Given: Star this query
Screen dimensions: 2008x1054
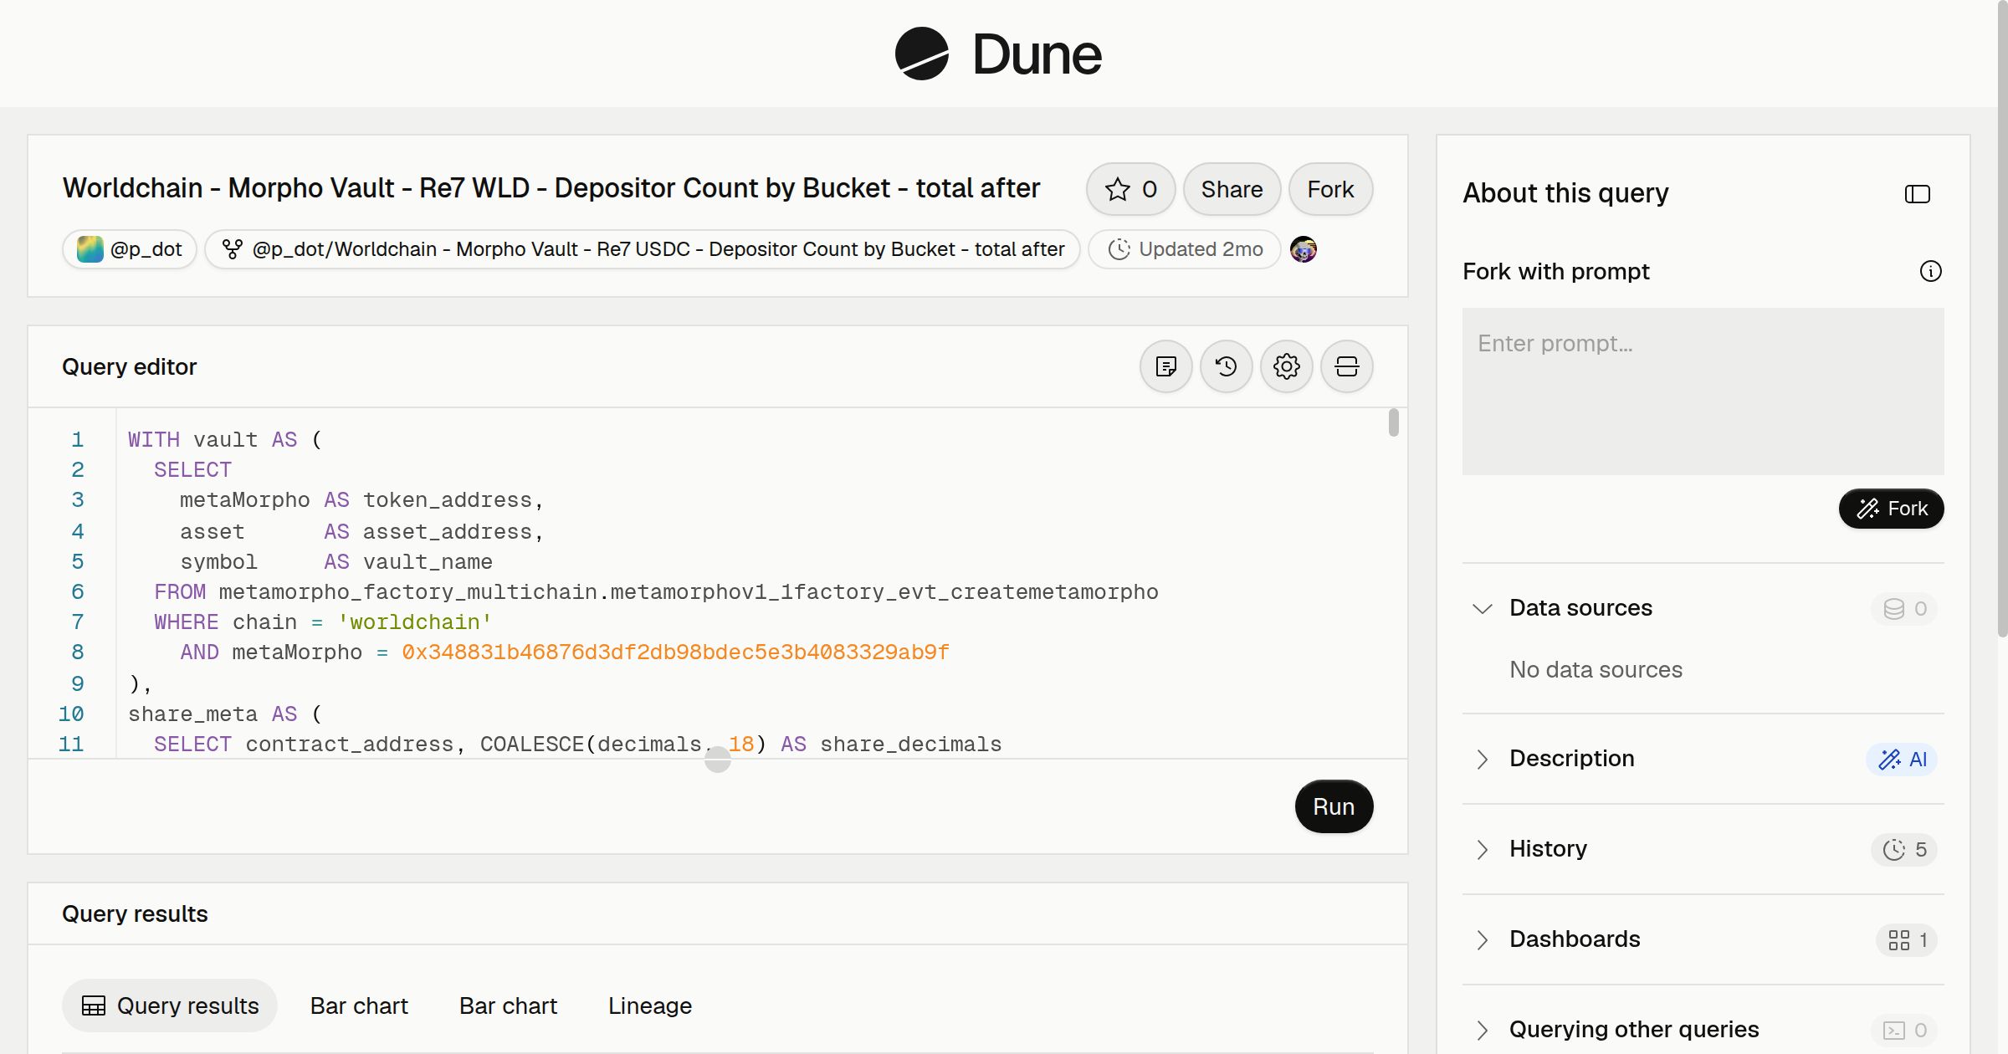Looking at the screenshot, I should coord(1130,189).
